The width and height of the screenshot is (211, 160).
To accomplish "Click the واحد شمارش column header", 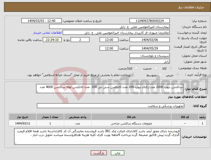I will (77, 117).
